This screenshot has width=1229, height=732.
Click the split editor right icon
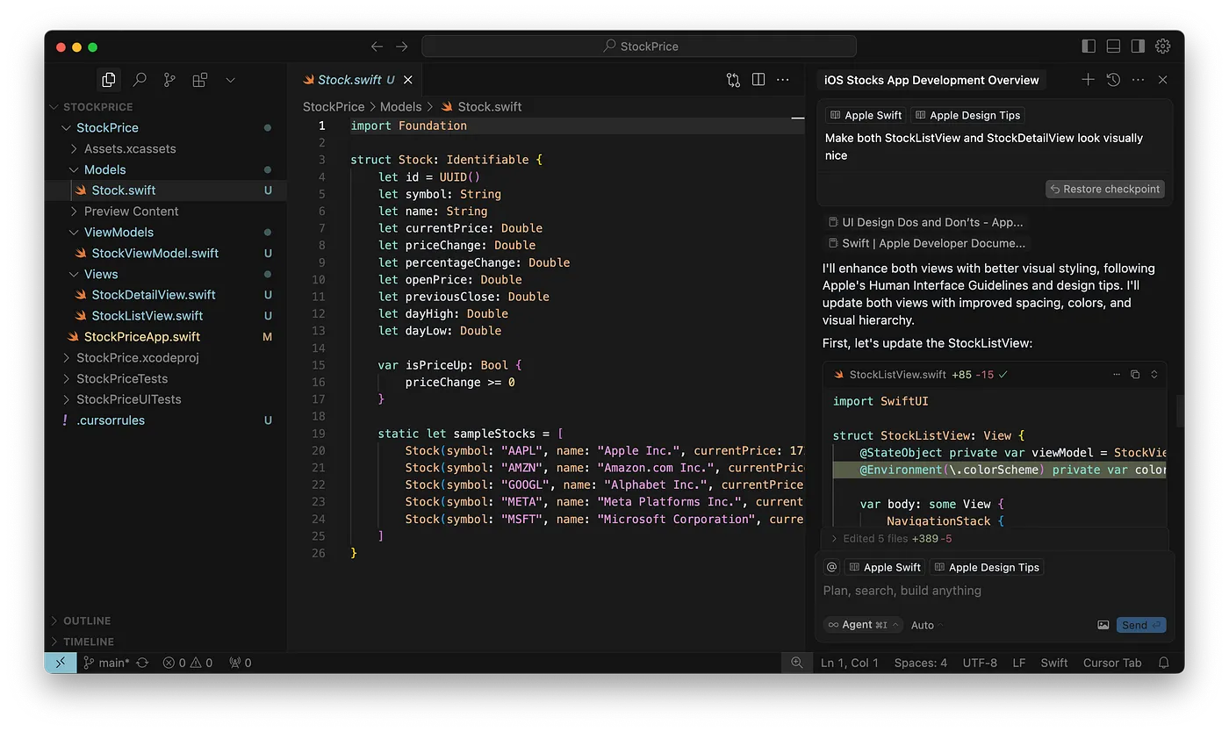click(x=758, y=80)
